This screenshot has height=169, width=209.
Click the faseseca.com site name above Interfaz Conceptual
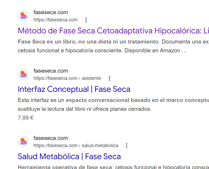pos(51,71)
